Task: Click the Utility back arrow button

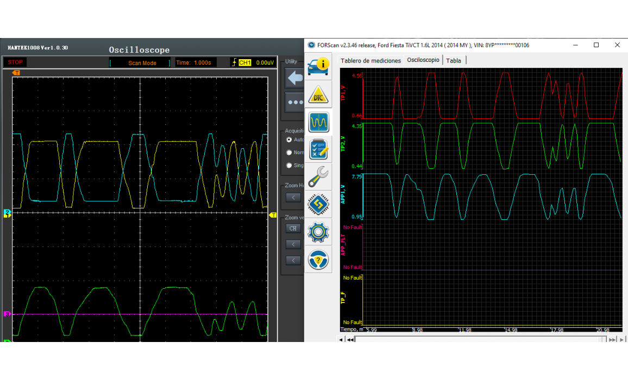Action: pyautogui.click(x=294, y=78)
